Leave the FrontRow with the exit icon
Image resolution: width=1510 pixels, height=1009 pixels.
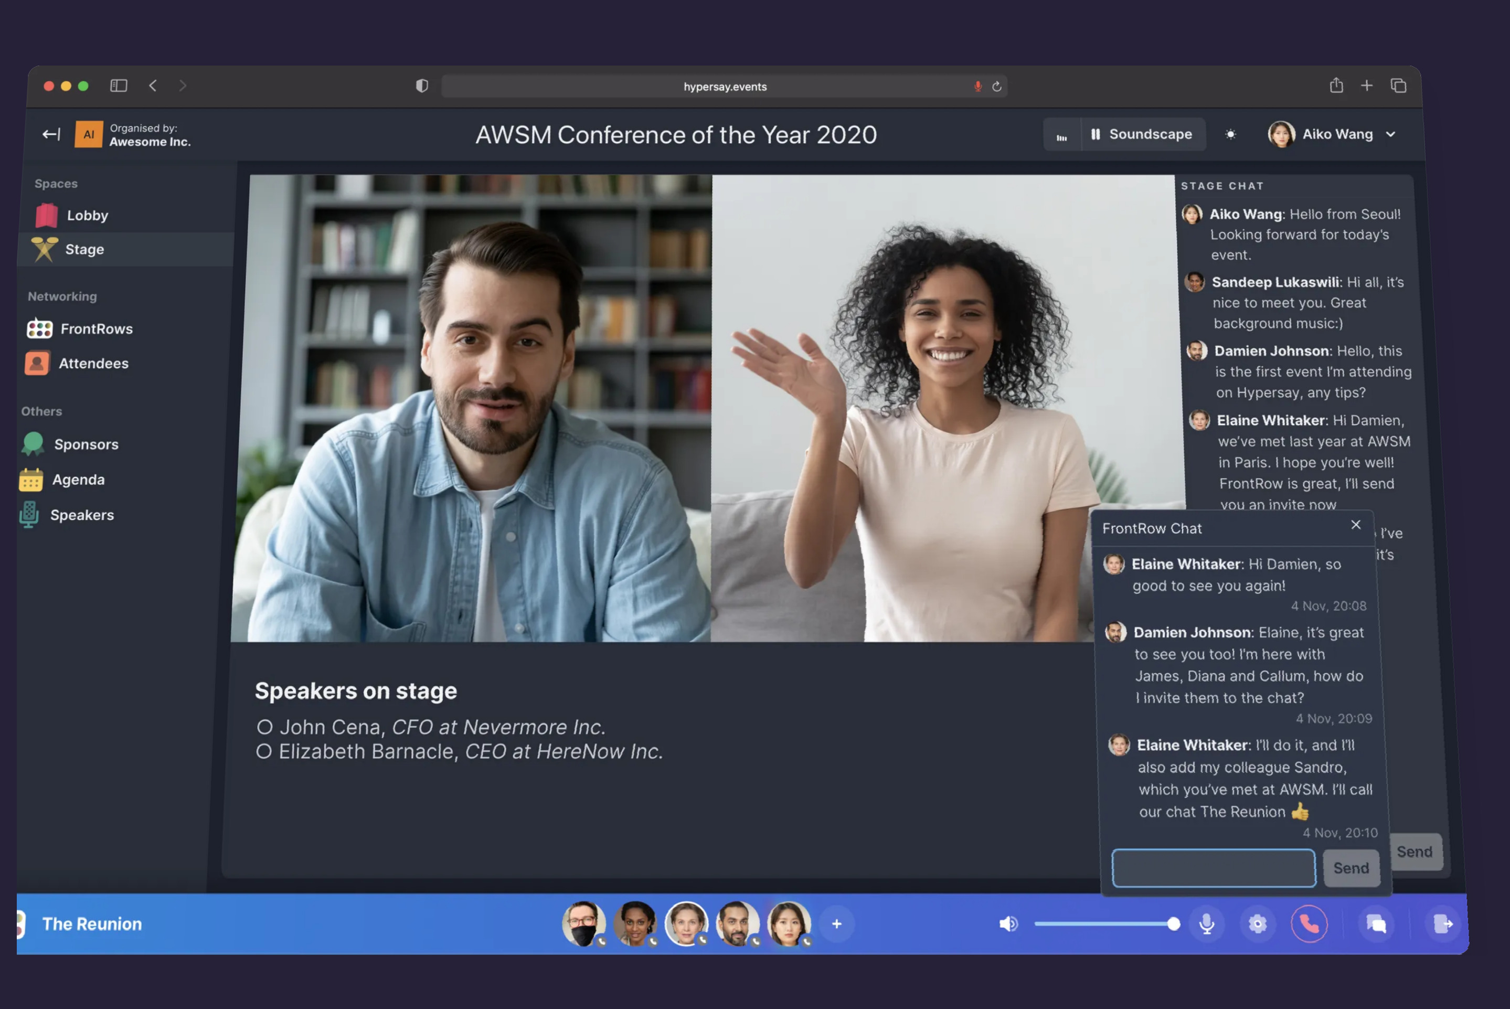(1443, 924)
